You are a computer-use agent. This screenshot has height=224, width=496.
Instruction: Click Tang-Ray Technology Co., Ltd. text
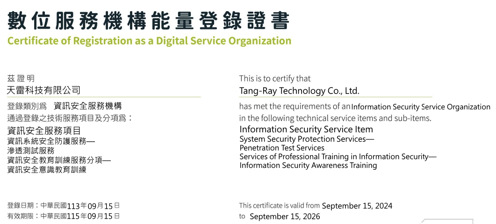tap(299, 91)
